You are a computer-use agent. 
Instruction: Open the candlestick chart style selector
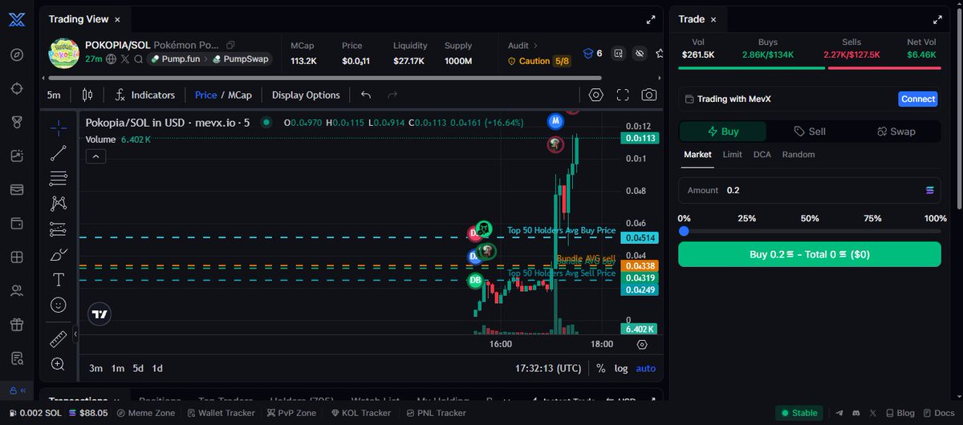[87, 95]
